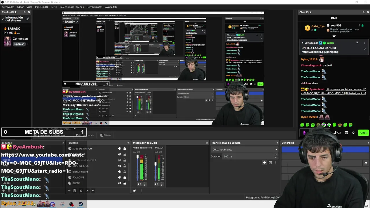Open the Paneles menu
370x208 pixels.
(41, 7)
